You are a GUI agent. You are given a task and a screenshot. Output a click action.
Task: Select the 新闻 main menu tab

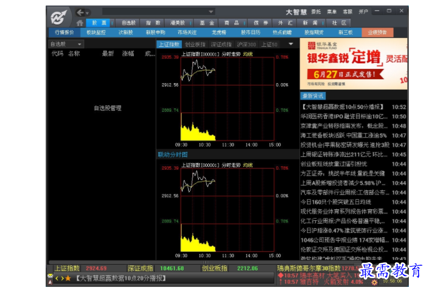click(x=310, y=23)
